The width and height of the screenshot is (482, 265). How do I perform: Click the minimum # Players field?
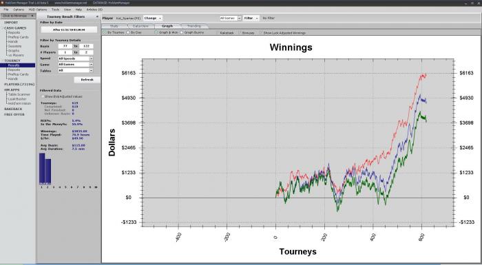click(65, 52)
